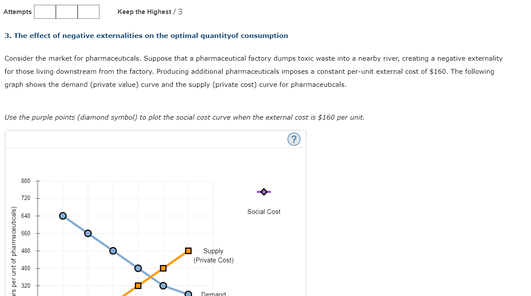The height and width of the screenshot is (296, 531).
Task: Select the topmost orange supply square
Action: click(x=188, y=250)
